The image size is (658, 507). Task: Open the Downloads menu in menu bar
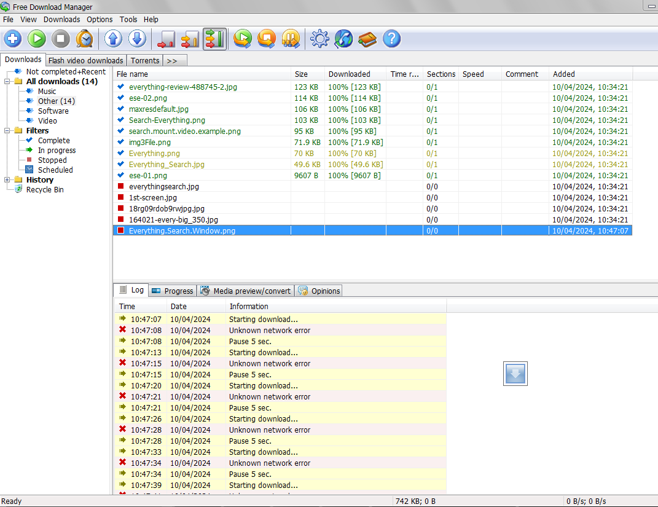click(61, 19)
